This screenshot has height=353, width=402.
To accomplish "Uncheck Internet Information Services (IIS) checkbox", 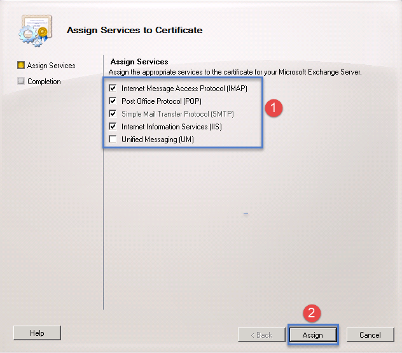I will point(113,126).
